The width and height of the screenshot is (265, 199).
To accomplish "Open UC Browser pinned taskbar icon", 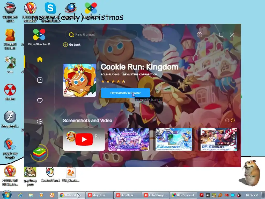I will (52, 195).
